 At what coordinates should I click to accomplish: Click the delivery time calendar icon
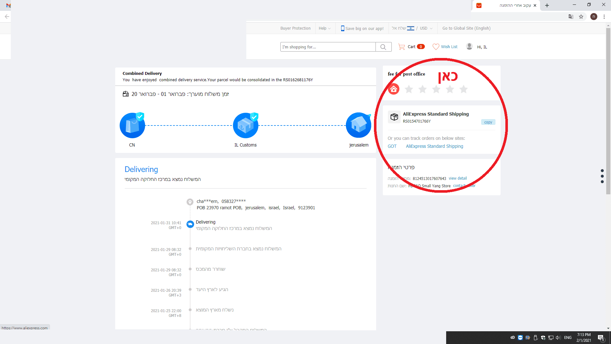[126, 94]
